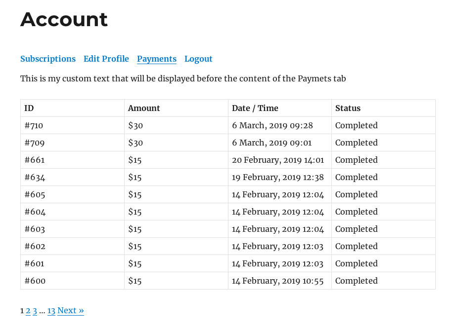Click the Amount column header
The height and width of the screenshot is (328, 454).
[x=144, y=109]
